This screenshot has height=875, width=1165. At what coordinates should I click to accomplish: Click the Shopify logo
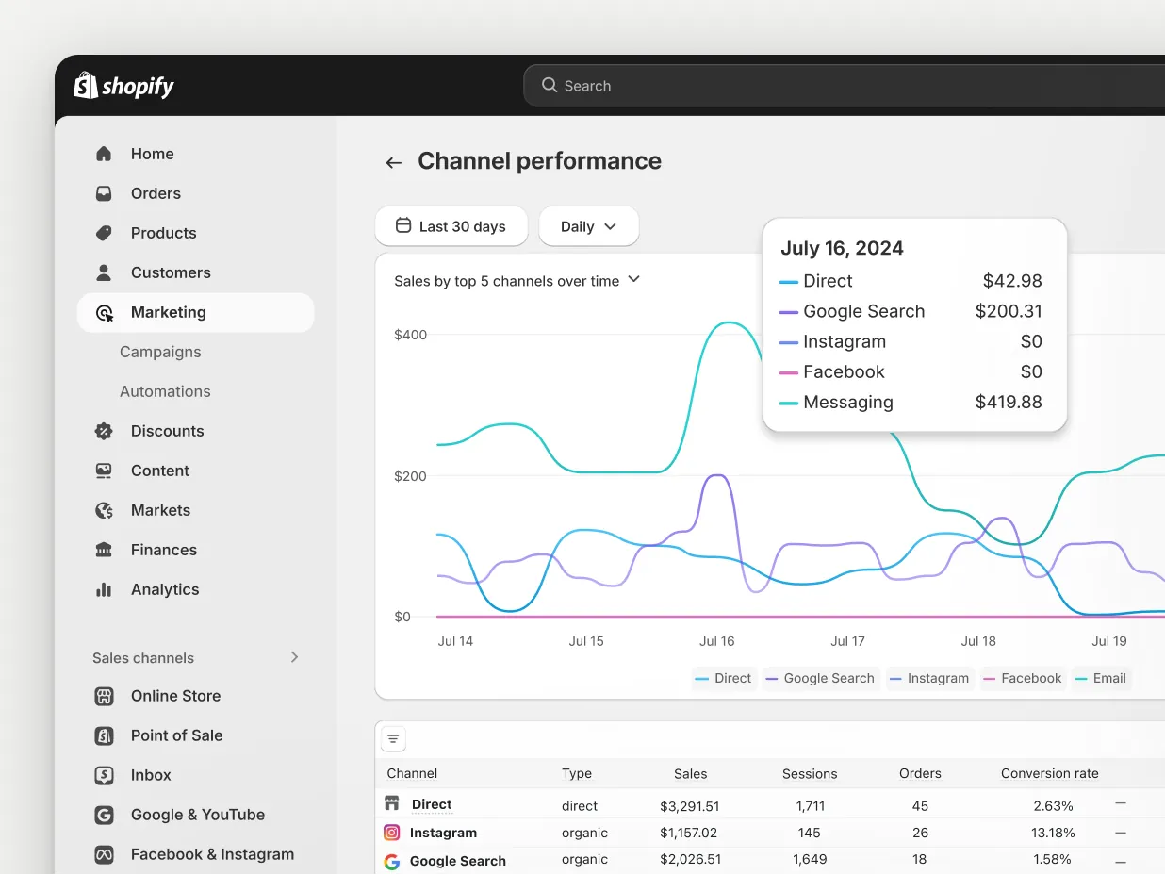click(x=124, y=86)
